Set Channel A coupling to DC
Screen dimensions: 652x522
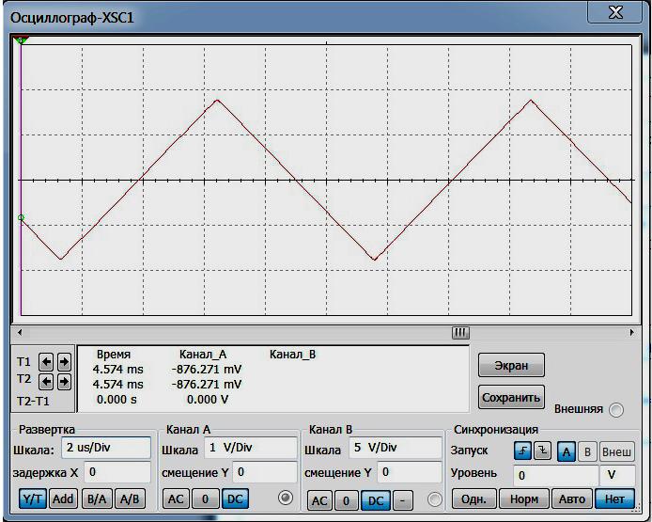tap(235, 498)
